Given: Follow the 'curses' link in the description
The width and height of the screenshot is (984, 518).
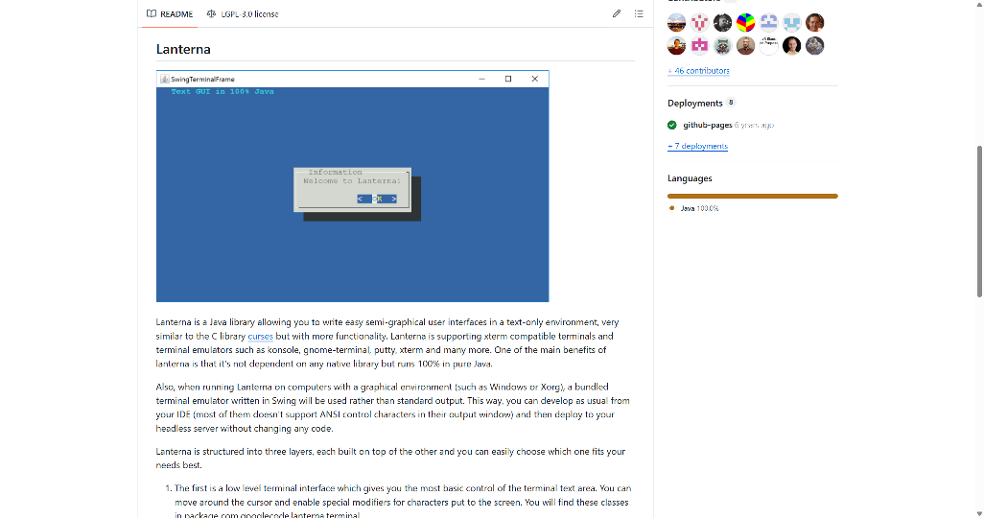Looking at the screenshot, I should pyautogui.click(x=261, y=337).
